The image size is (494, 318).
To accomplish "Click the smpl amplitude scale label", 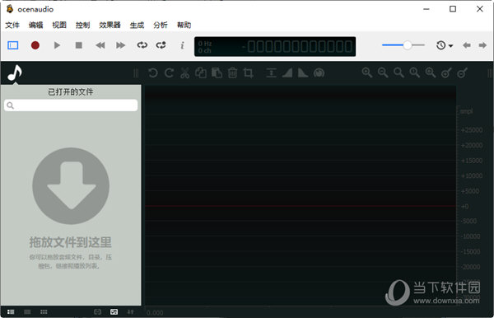I will [x=466, y=111].
